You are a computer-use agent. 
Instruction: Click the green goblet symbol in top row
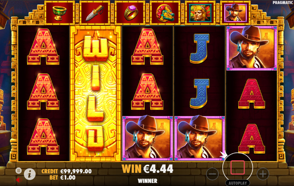tap(60, 13)
